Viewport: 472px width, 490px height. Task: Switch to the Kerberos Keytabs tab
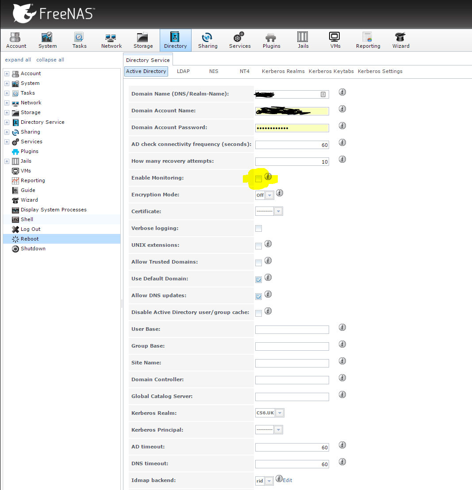331,71
